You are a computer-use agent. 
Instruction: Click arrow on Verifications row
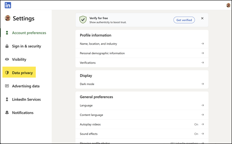203,62
